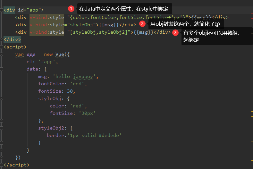Click v-bind on the styleObj div line
The width and height of the screenshot is (253, 169).
click(x=38, y=25)
